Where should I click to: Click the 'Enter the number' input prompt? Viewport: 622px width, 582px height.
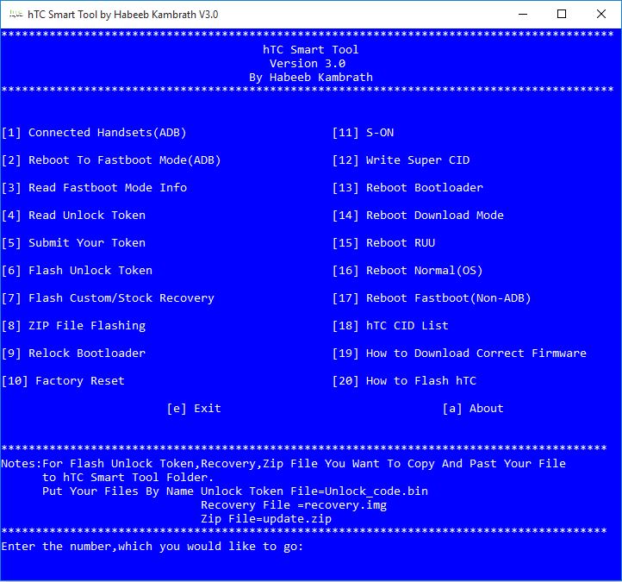pyautogui.click(x=152, y=547)
